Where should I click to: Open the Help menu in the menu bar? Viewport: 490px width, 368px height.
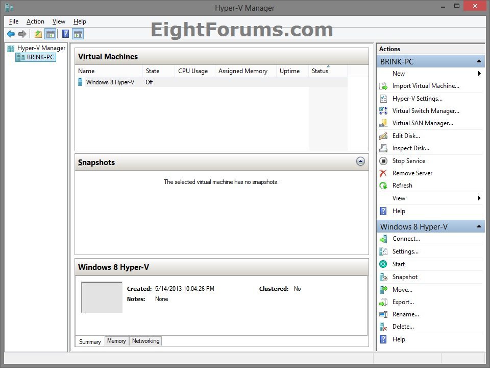tap(80, 21)
